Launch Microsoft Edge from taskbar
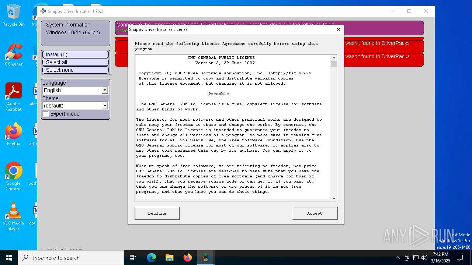The width and height of the screenshot is (472, 265). (x=152, y=258)
